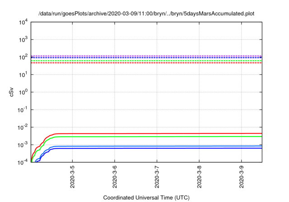Select the 2020-3-7 date tick label
Screen dimensions: 289x202
point(157,177)
